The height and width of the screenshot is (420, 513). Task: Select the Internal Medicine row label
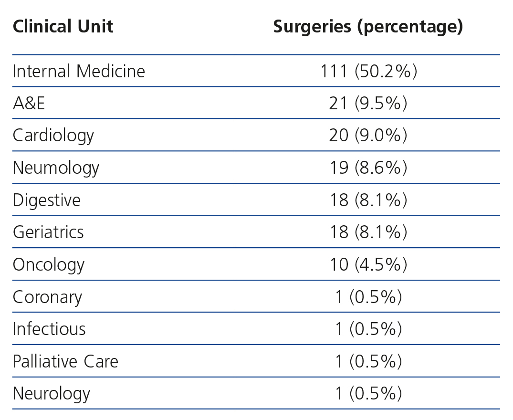pyautogui.click(x=79, y=71)
